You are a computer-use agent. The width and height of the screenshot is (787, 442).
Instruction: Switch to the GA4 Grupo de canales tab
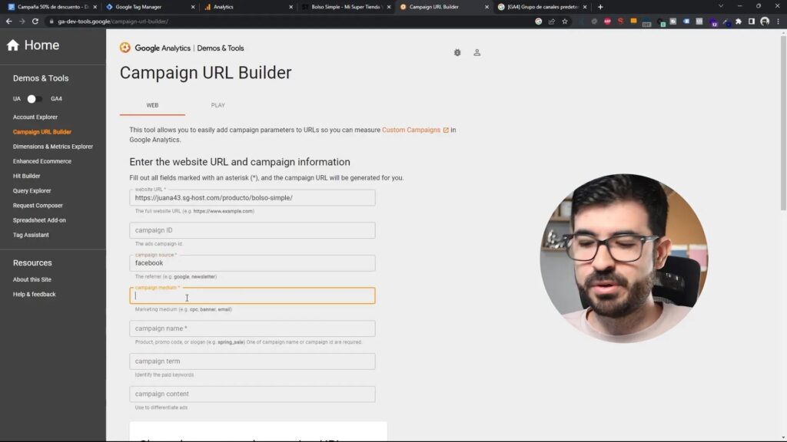coord(543,7)
